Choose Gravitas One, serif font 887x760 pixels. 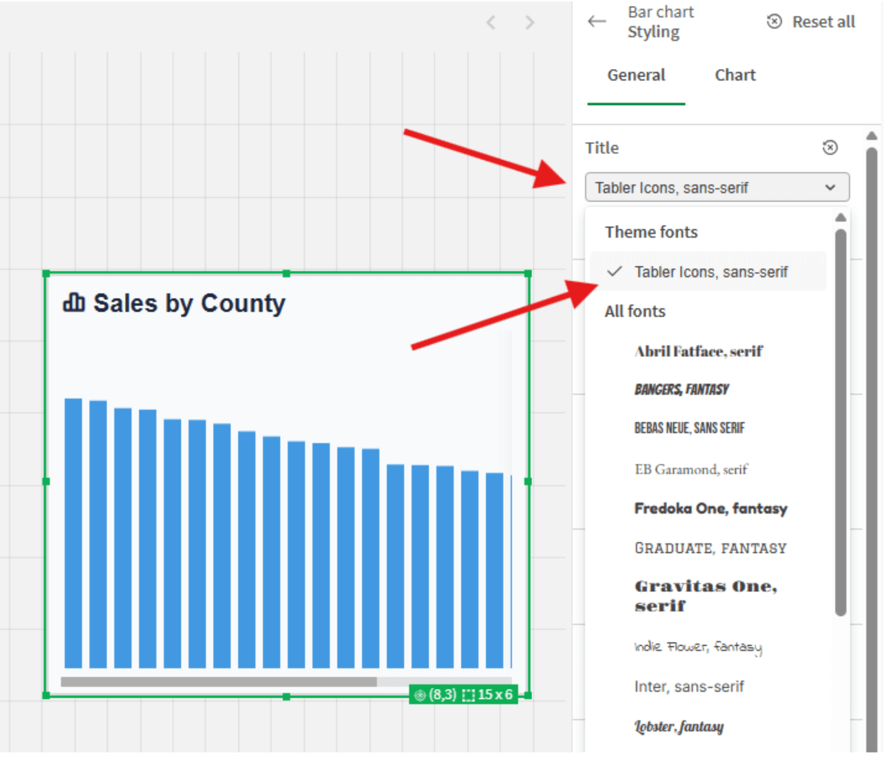(706, 596)
